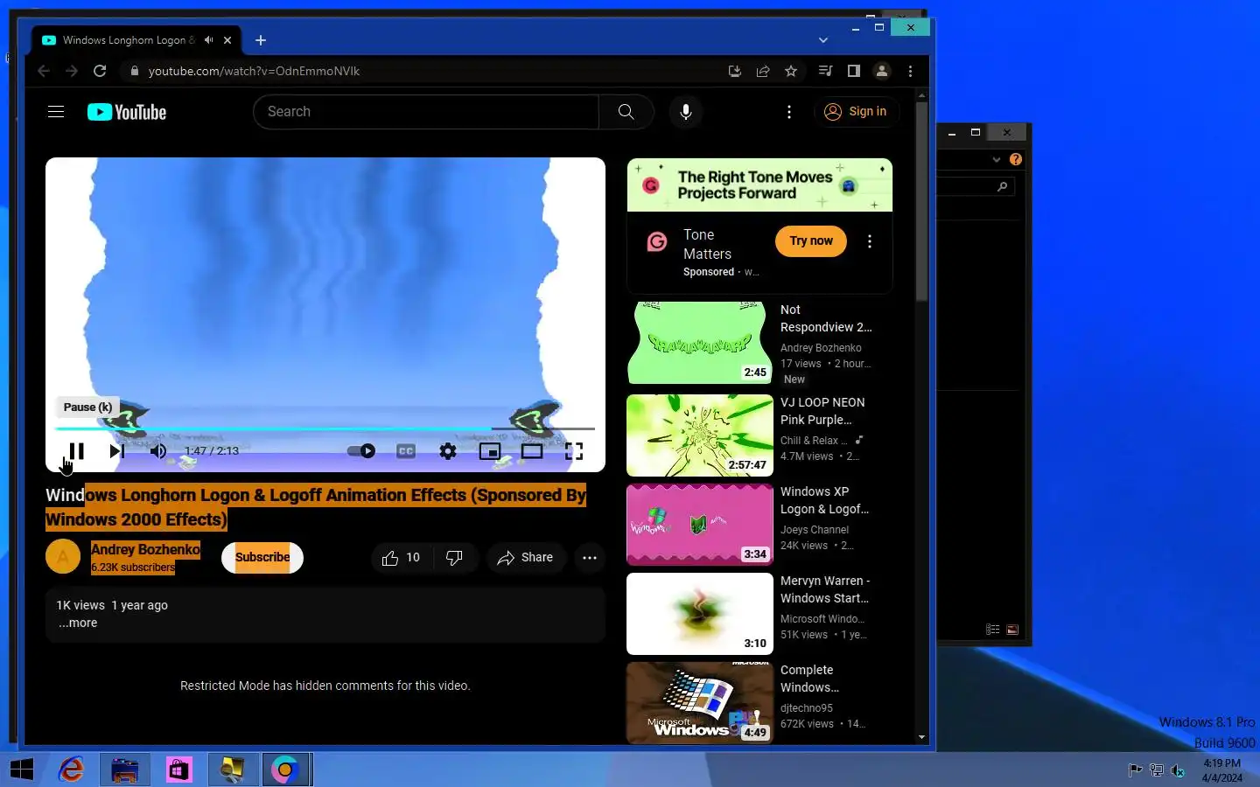Image resolution: width=1260 pixels, height=787 pixels.
Task: Mute the tab via speaker icon on tab
Action: coord(208,40)
